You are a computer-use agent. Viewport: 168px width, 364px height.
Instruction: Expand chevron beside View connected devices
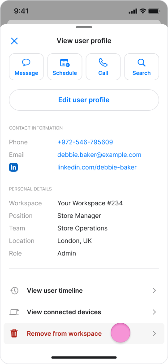click(x=154, y=312)
